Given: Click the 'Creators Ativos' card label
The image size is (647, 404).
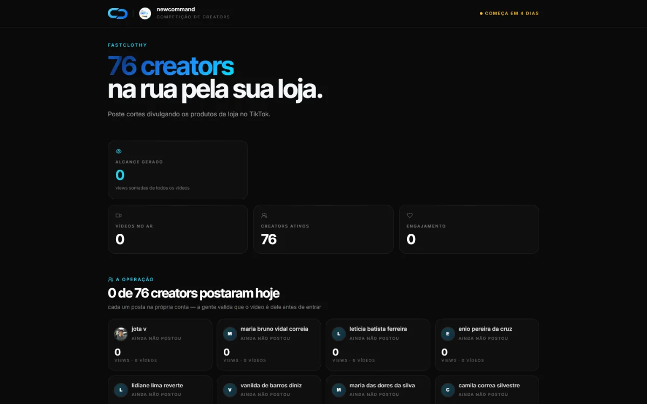Looking at the screenshot, I should (285, 226).
